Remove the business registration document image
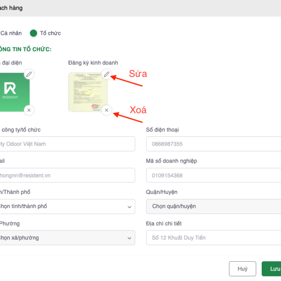 (107, 110)
